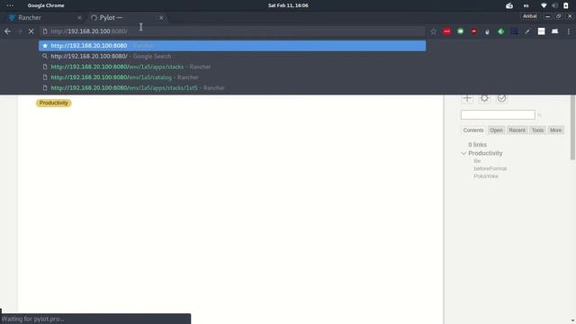Select the Contents sidebar tab
The image size is (576, 324).
point(473,130)
